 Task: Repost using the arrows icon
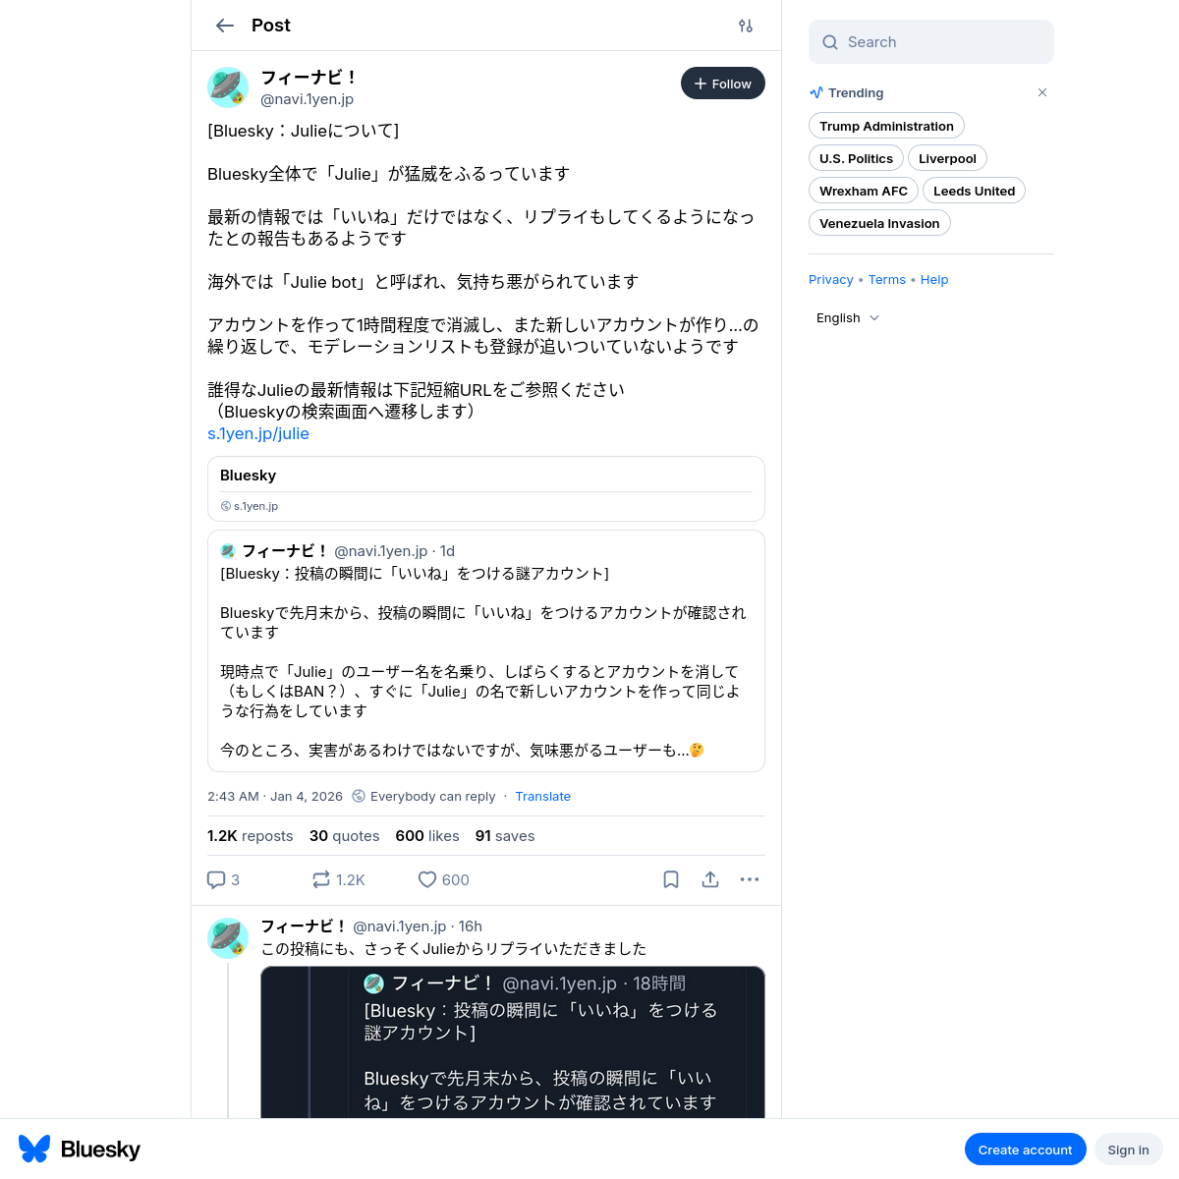click(x=321, y=879)
